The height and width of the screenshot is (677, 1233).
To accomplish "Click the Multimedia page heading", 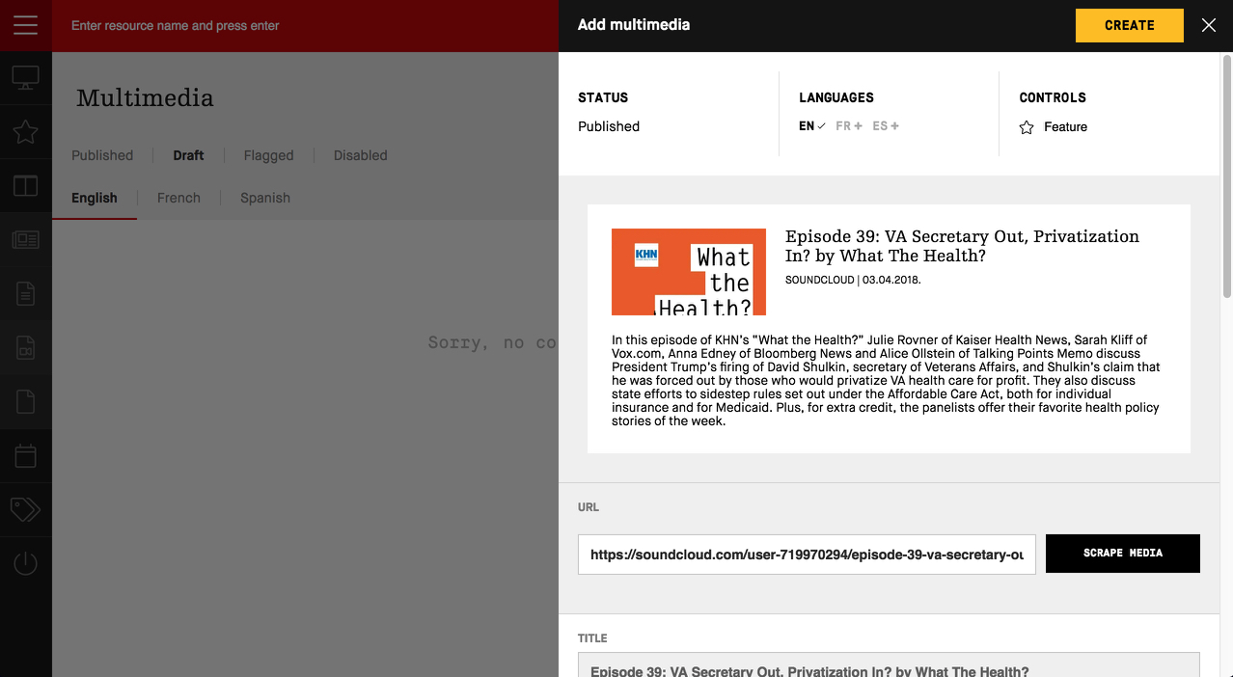I will 145,97.
